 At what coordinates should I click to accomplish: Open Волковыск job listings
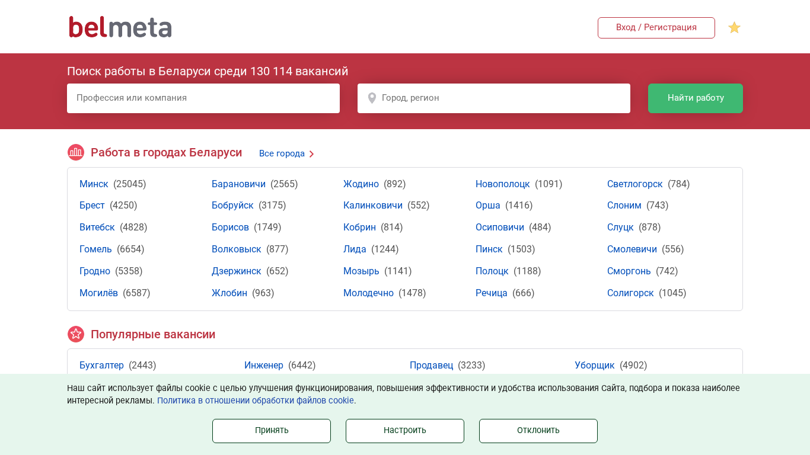(237, 249)
